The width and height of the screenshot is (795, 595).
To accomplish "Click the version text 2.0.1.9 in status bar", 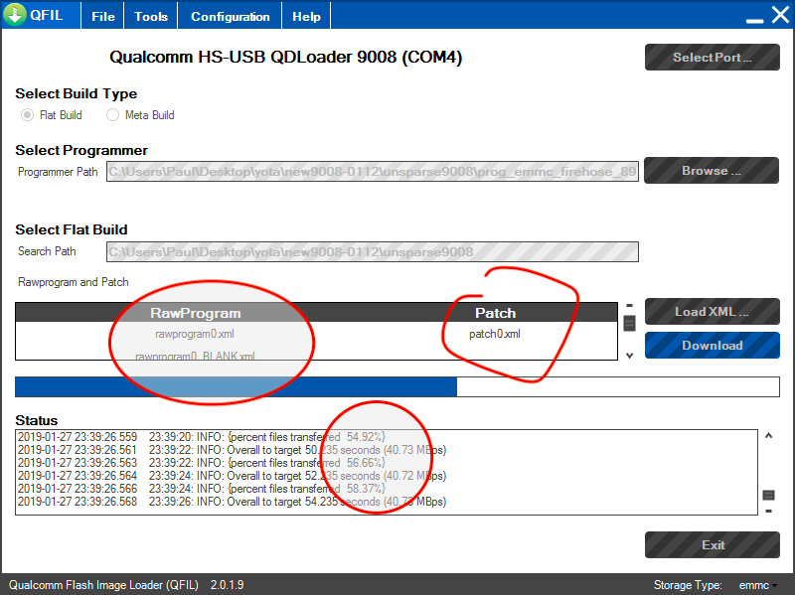I will pos(228,585).
